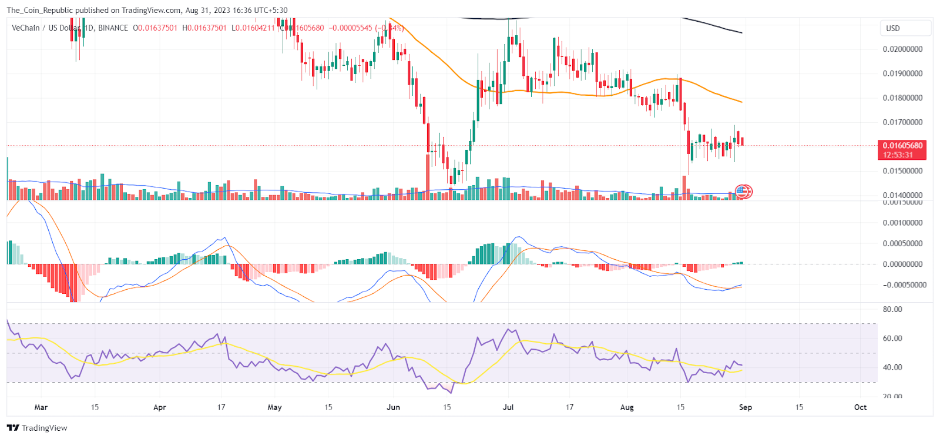Click the May label on time axis
This screenshot has height=439, width=940.
[x=274, y=407]
